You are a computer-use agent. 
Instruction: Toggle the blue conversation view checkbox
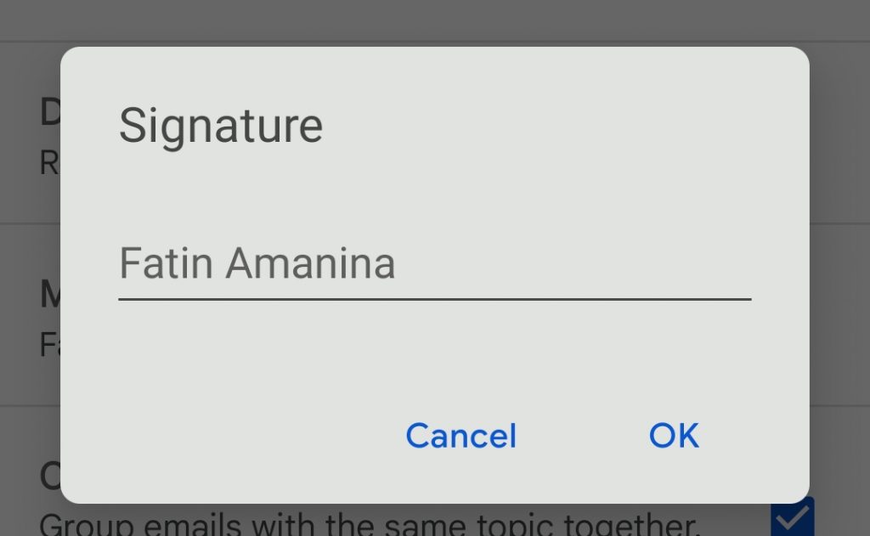click(793, 517)
